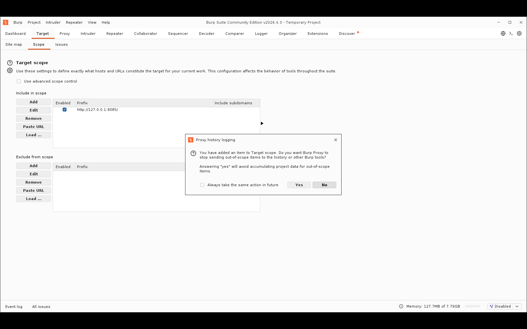Viewport: 527px width, 329px height.
Task: Switch to the Organizer tab
Action: 288,34
